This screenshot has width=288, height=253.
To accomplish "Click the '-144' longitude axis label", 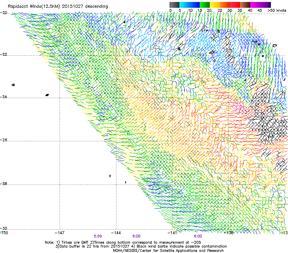I will (x=116, y=233).
